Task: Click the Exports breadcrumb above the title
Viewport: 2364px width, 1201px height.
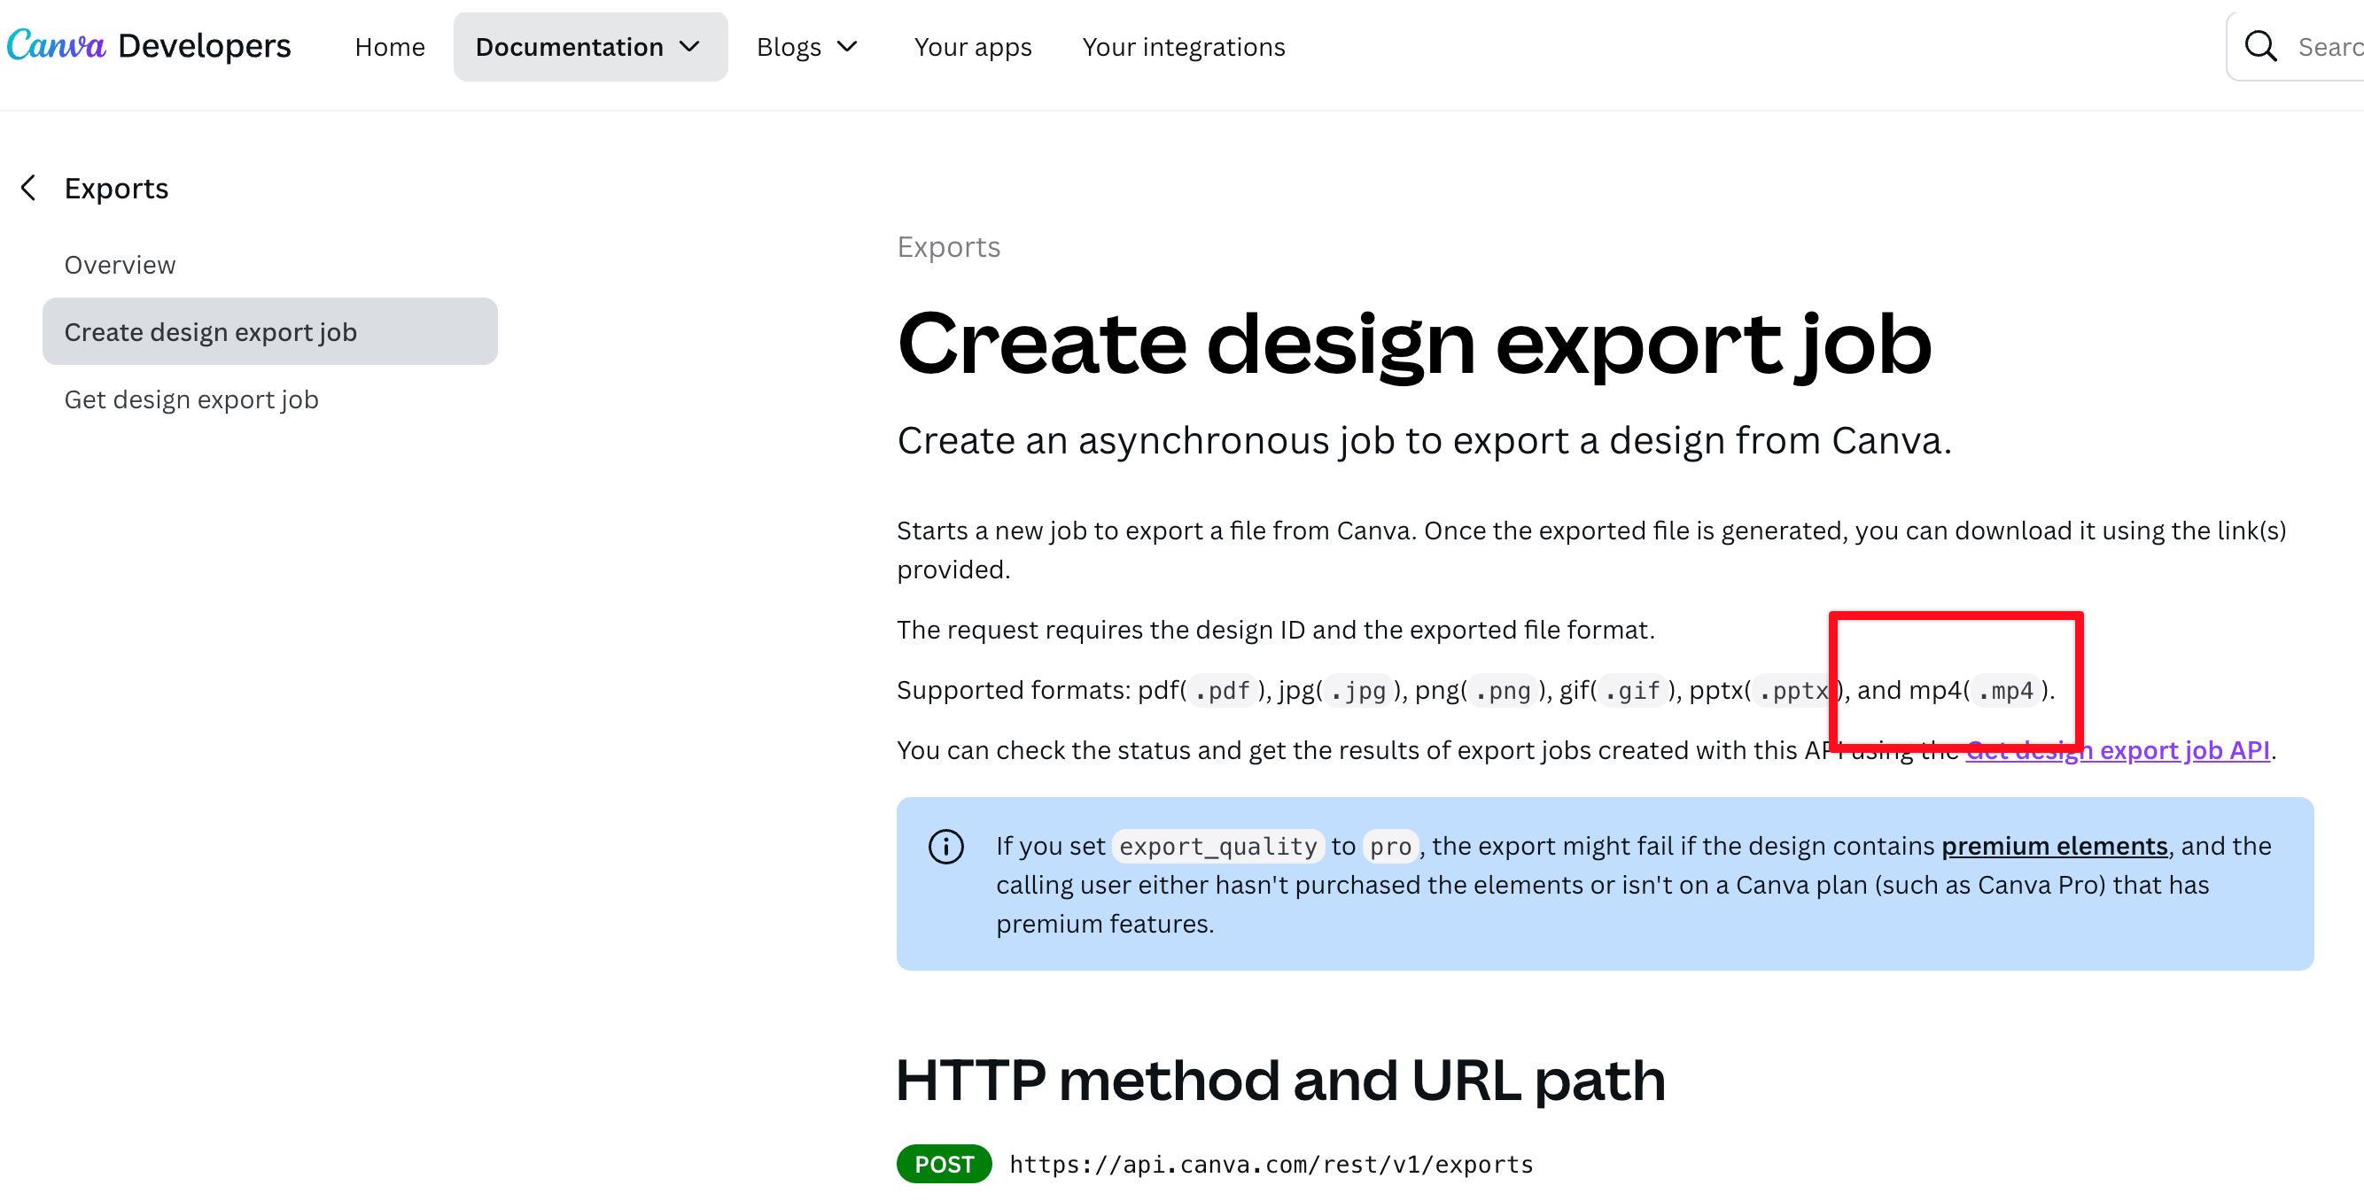Action: pyautogui.click(x=949, y=247)
